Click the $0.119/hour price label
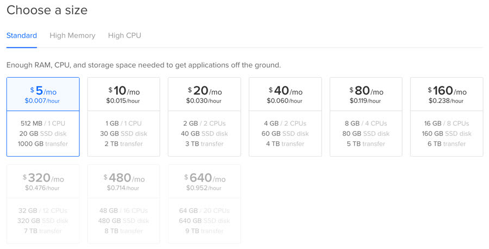 point(366,101)
